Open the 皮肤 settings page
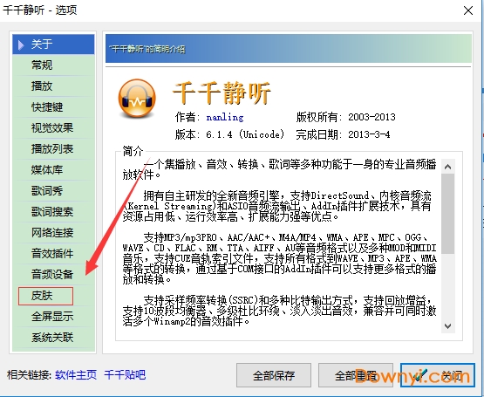 point(53,296)
